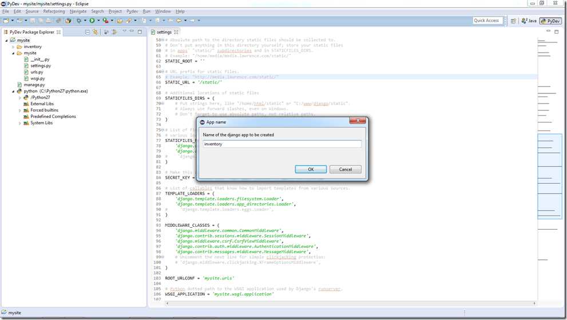Expand the /Python27 node
The width and height of the screenshot is (567, 320).
click(x=20, y=98)
